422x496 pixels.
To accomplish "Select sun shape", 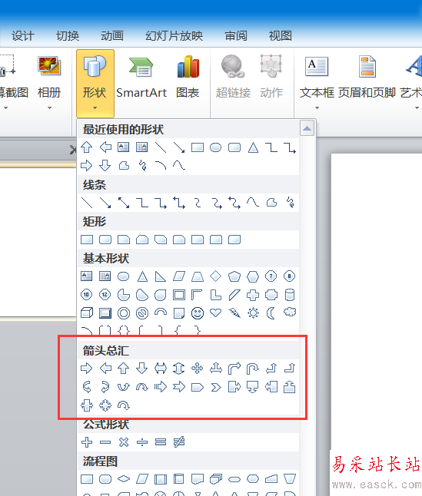I will [253, 313].
